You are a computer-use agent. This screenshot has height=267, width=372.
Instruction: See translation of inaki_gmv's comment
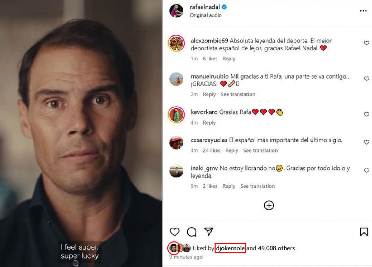[257, 186]
